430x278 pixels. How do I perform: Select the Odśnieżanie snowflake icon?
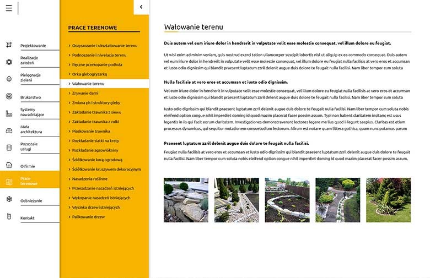click(x=9, y=199)
